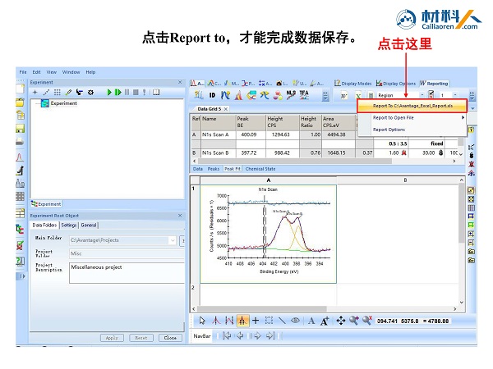Activate the highlighted peak fit tool at bottom

coord(242,321)
